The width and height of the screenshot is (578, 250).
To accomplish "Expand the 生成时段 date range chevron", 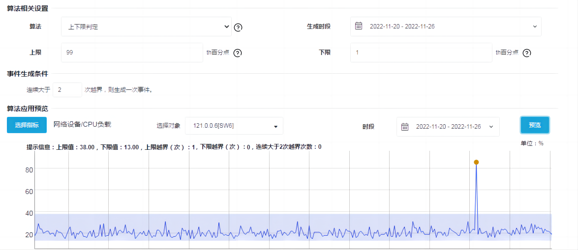I will (535, 27).
